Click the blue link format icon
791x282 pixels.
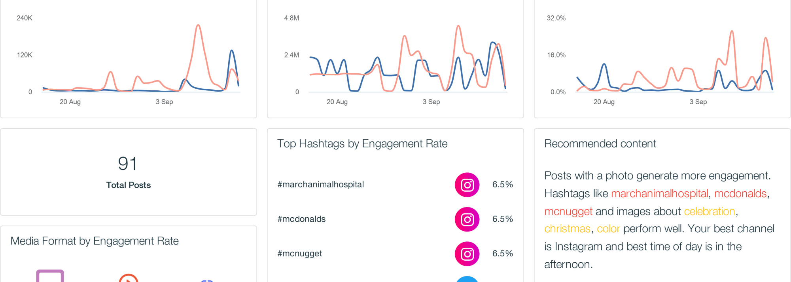pos(207,280)
